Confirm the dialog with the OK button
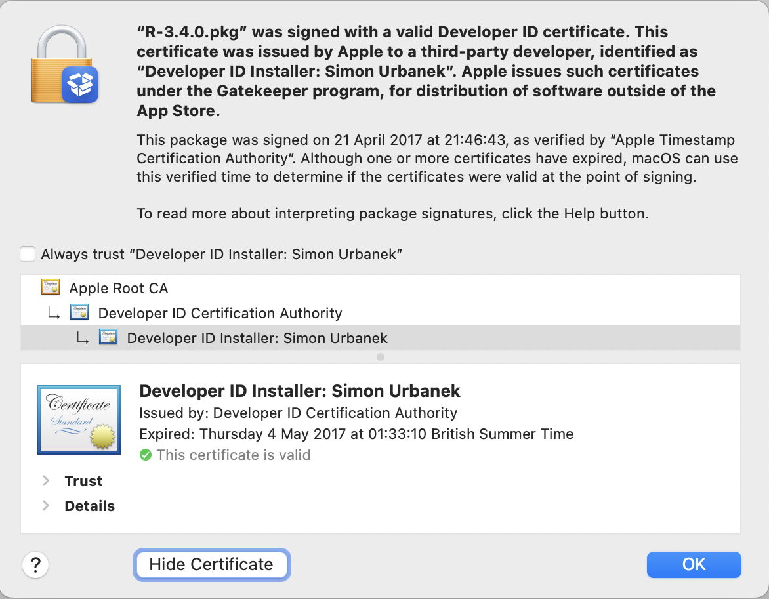Screen dimensions: 769x599 [694, 564]
